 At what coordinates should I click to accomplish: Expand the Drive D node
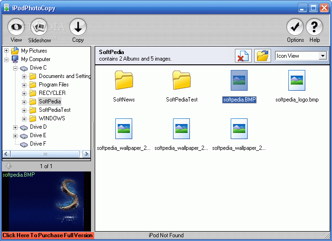[x=15, y=127]
